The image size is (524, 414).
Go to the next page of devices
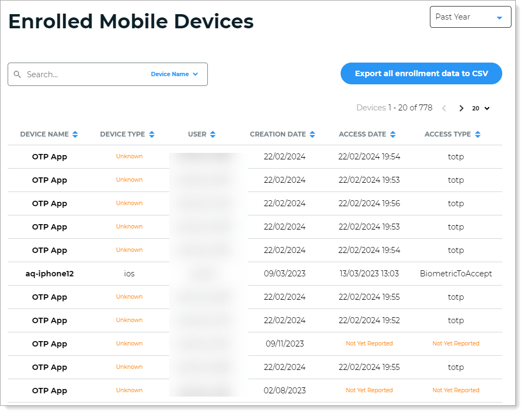point(461,108)
